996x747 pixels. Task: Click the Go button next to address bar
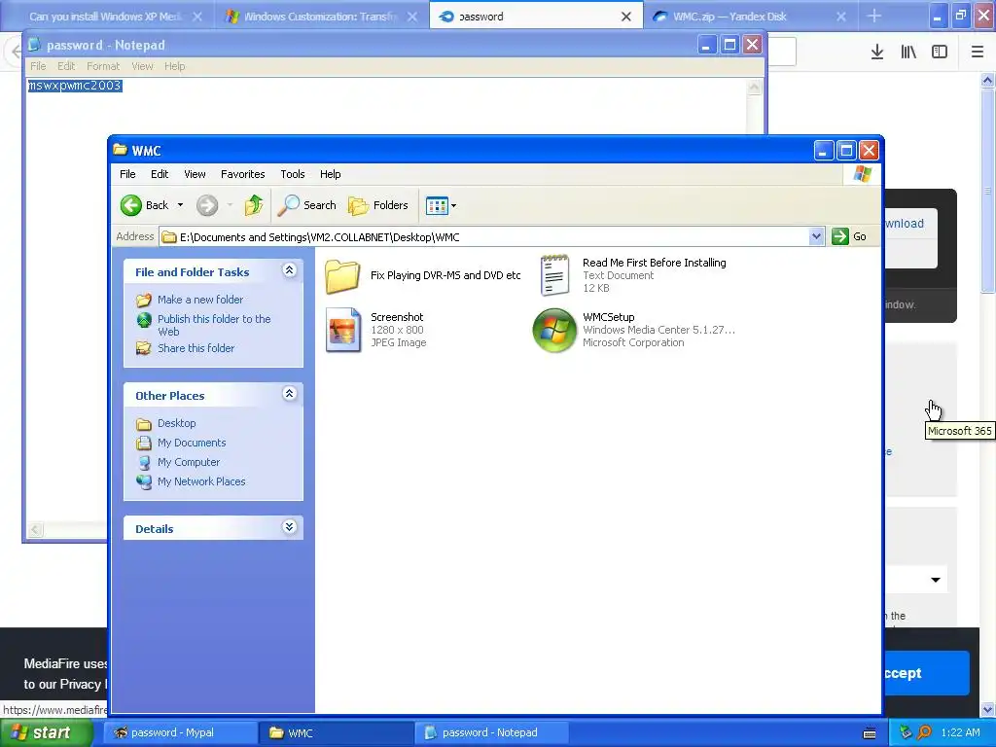point(849,236)
